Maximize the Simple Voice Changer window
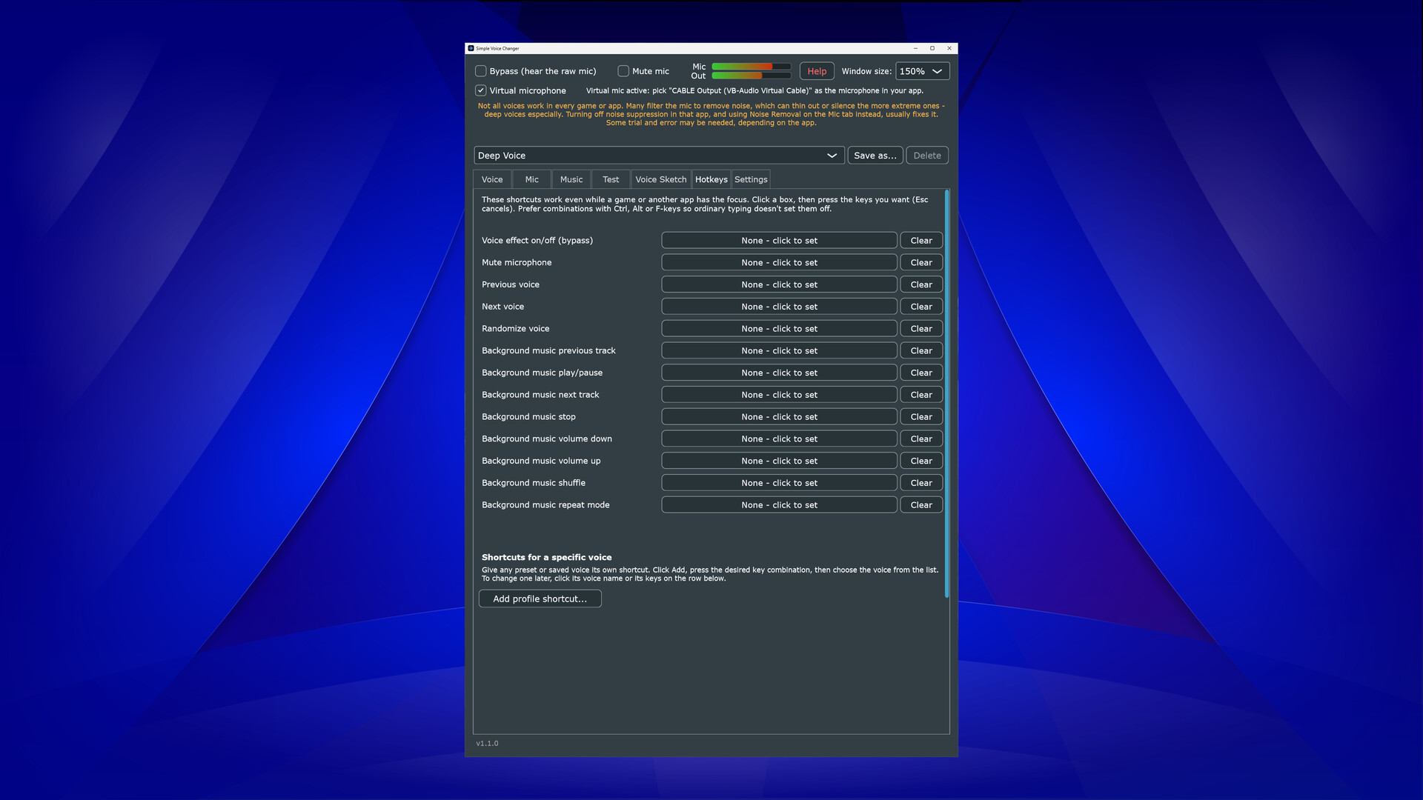Screen dimensions: 1423x800 [932, 48]
